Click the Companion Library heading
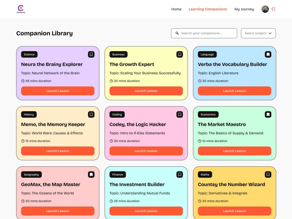 point(44,33)
